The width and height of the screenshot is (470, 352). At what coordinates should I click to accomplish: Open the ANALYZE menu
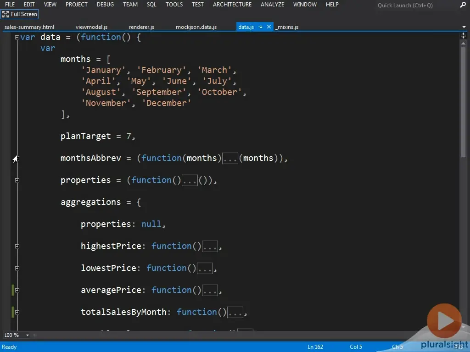click(x=273, y=5)
